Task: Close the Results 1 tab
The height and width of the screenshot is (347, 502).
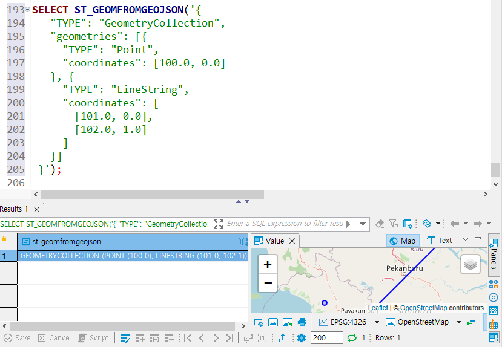Action: tap(37, 209)
